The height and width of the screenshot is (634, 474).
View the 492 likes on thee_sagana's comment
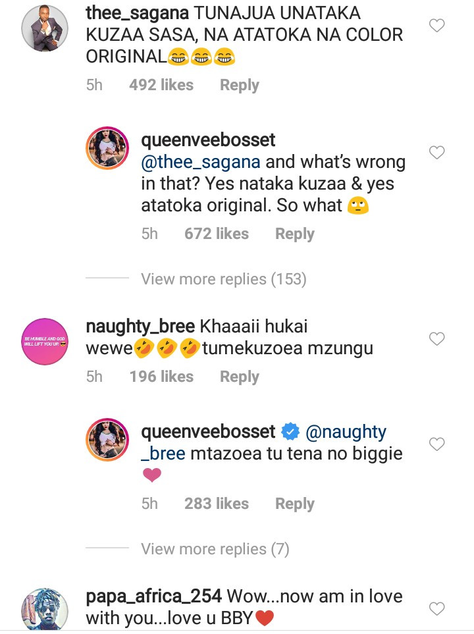pos(161,86)
